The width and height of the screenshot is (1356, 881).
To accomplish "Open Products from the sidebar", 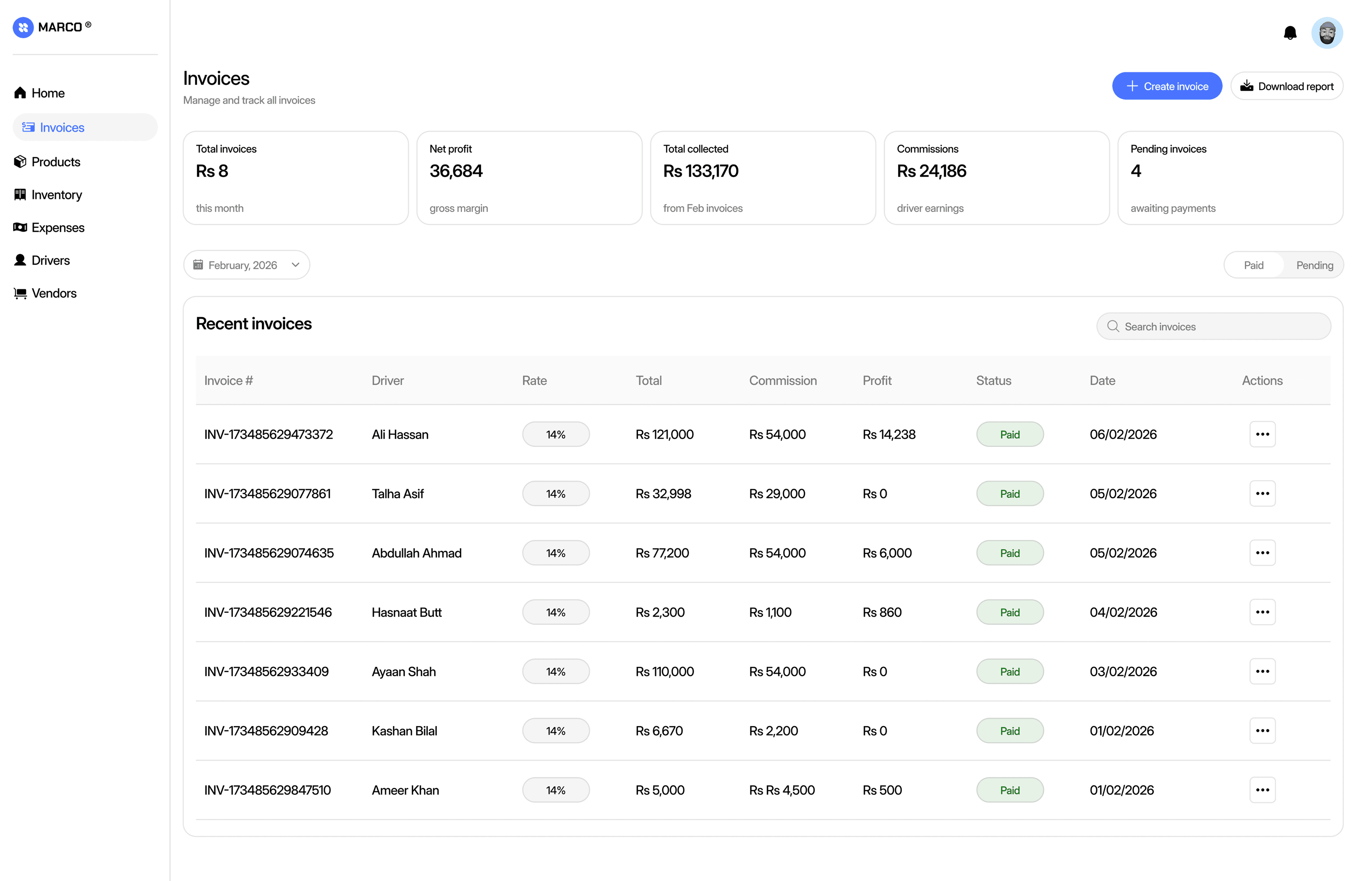I will pyautogui.click(x=55, y=162).
